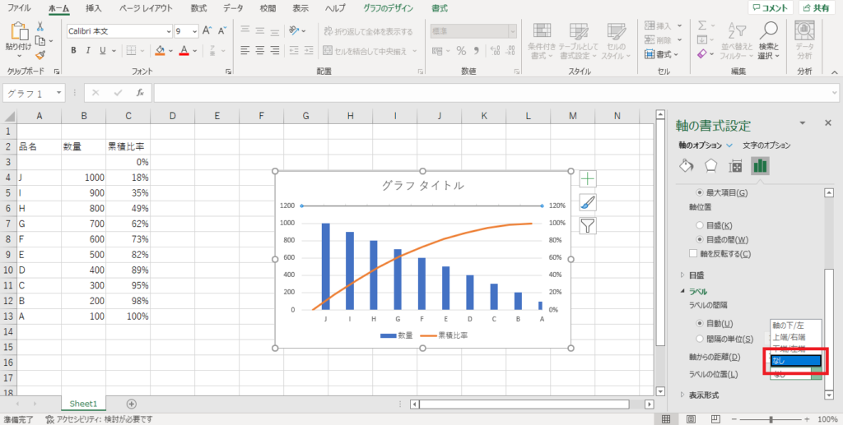This screenshot has width=843, height=425.
Task: Click the 共有 button
Action: pyautogui.click(x=817, y=8)
